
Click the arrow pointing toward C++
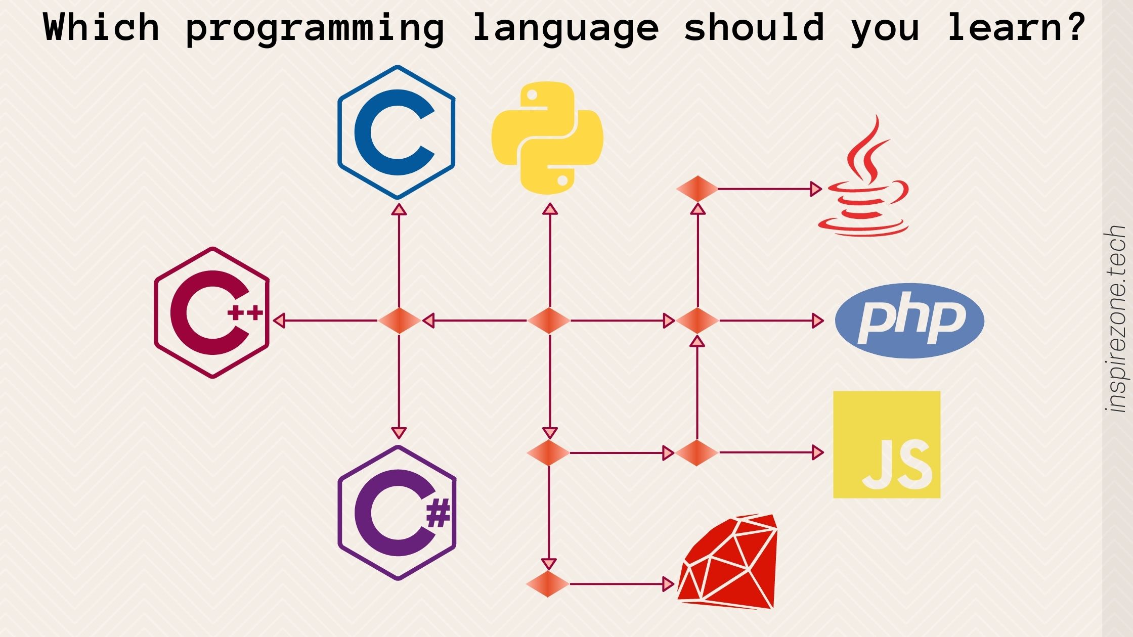point(289,320)
